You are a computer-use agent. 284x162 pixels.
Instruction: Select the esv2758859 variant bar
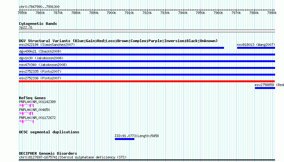(265, 88)
